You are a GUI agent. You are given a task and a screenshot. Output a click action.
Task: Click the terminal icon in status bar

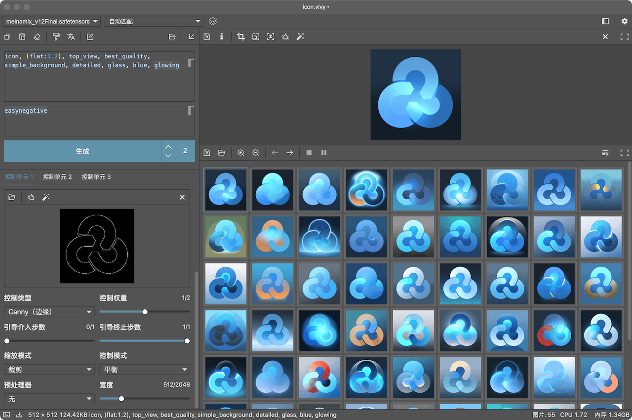coord(6,415)
